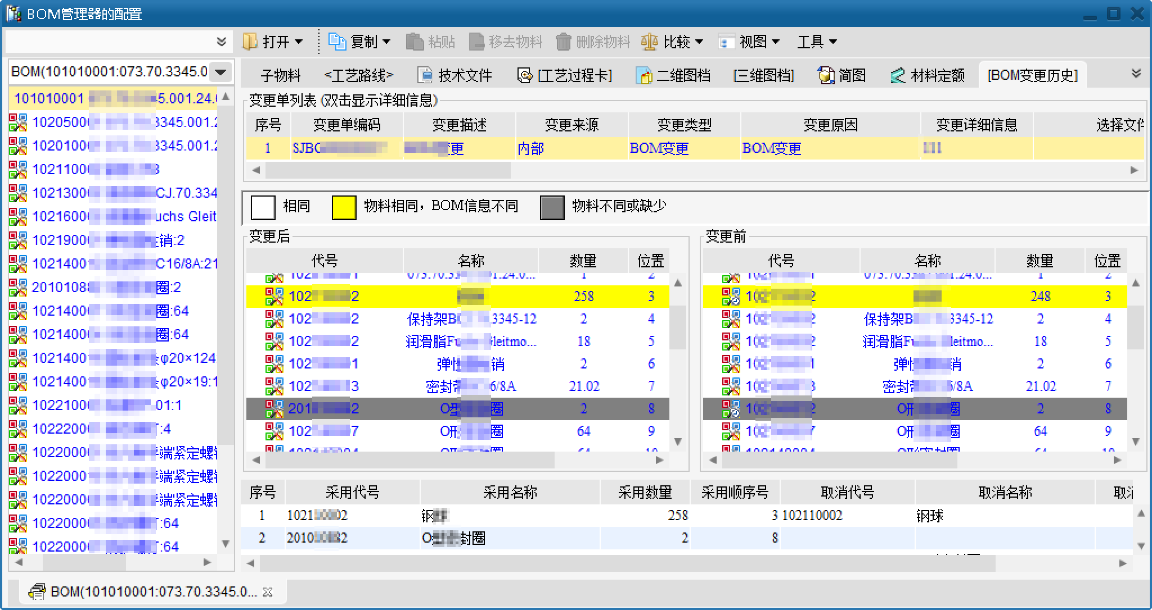Click the 二维图档 tab icon
1152x610 pixels.
coord(643,75)
